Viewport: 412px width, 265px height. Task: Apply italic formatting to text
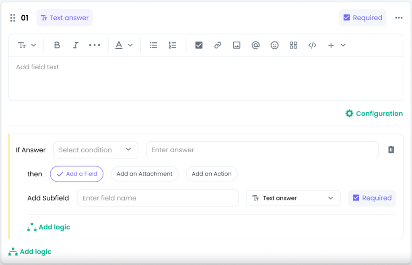click(x=75, y=45)
